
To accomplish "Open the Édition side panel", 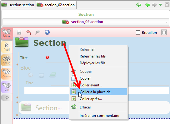I will coord(7,34).
